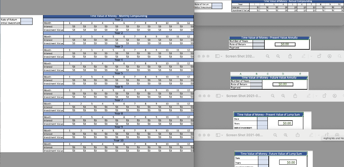Expand sidebar view options in Future Value Annuity window
344x167 pixels.
pos(221,56)
